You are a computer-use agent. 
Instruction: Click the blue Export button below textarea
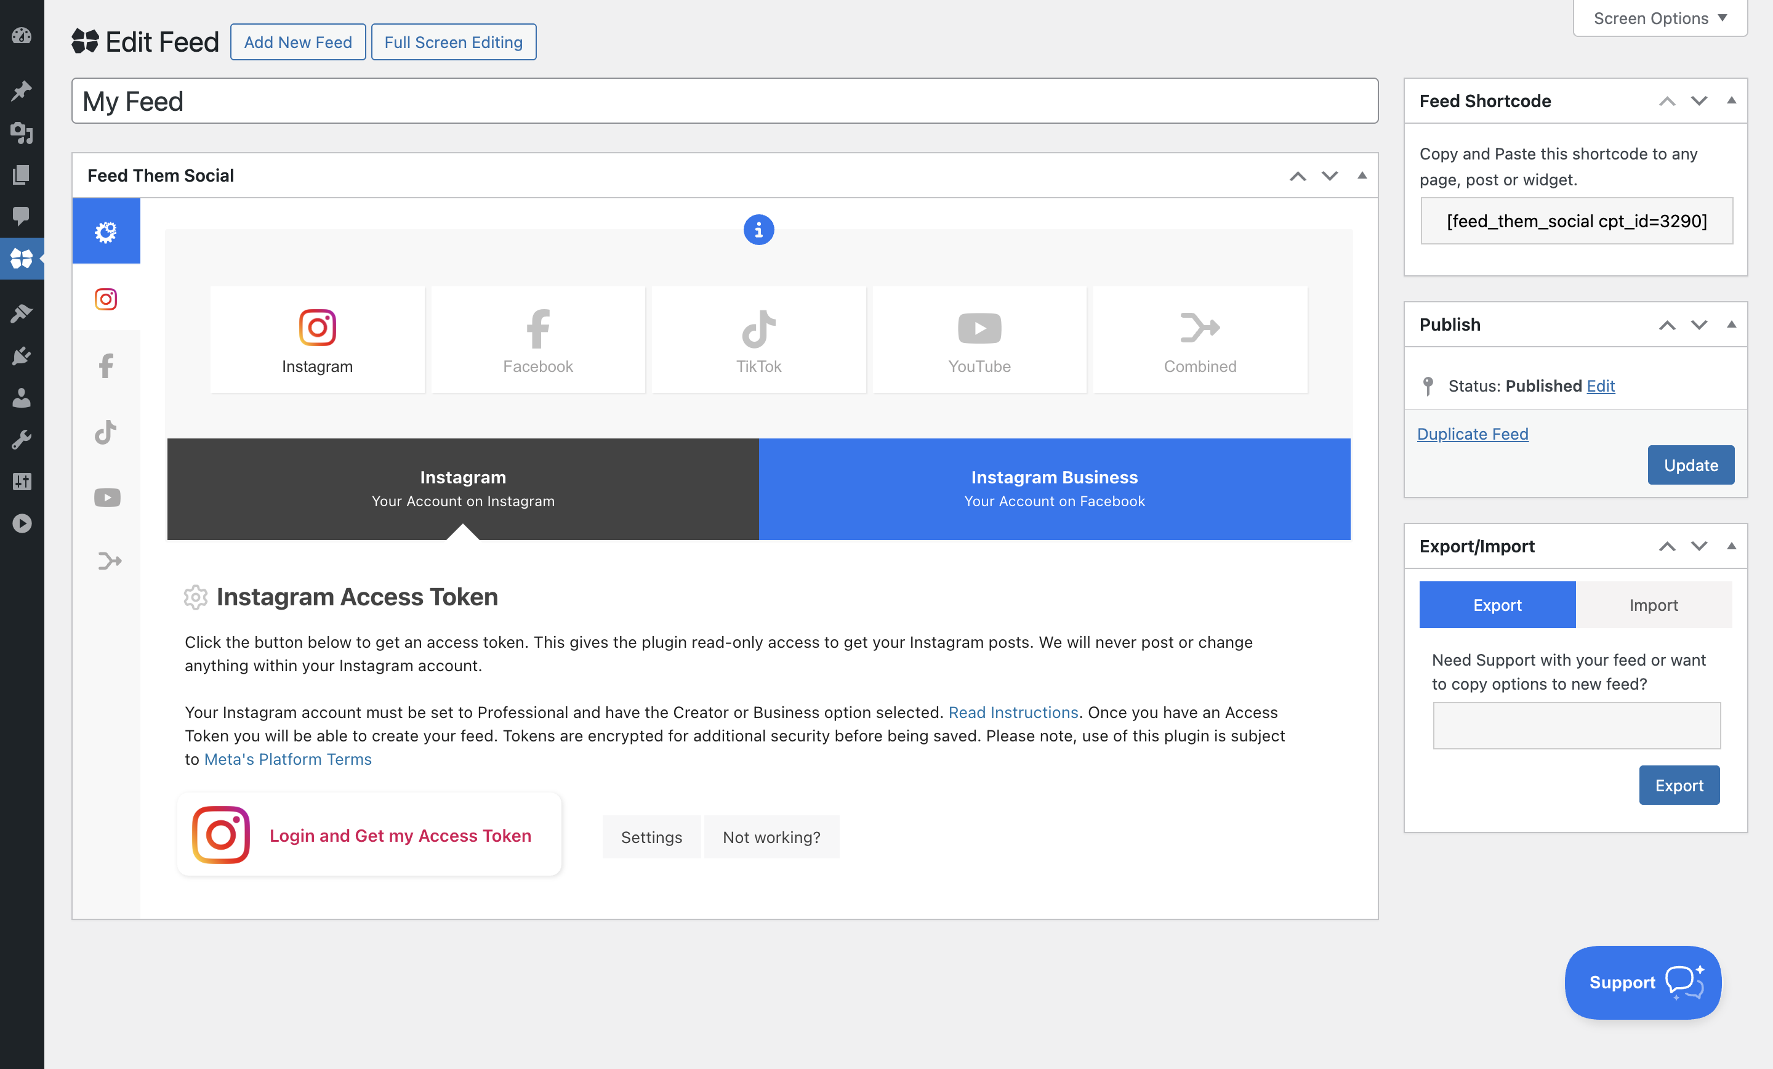(x=1679, y=785)
